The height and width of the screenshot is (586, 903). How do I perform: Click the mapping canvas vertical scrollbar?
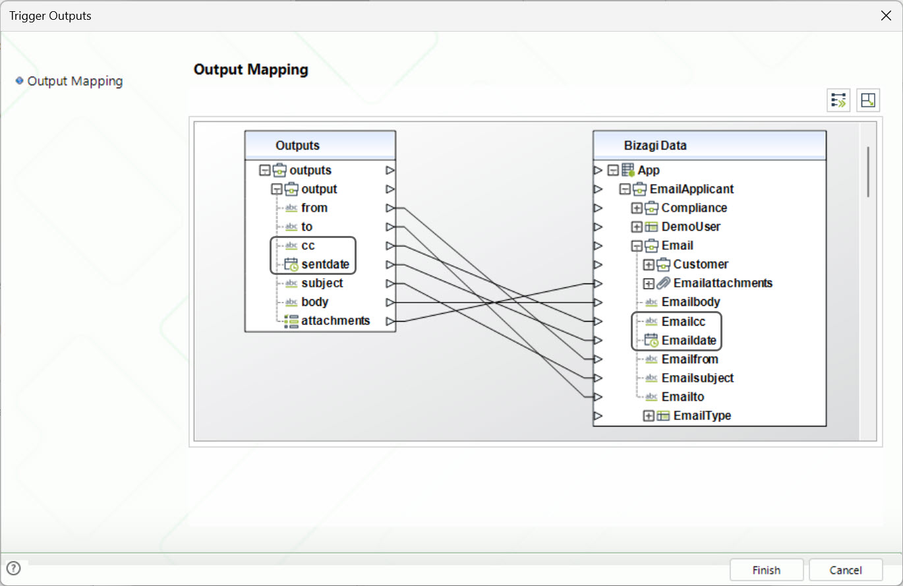point(868,171)
